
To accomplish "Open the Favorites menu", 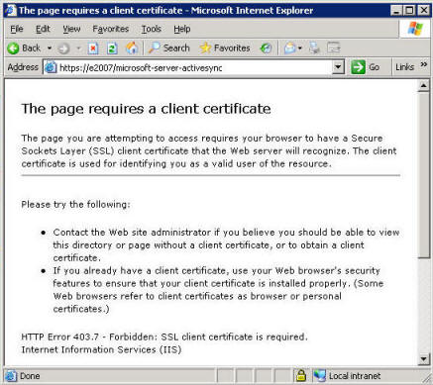I will click(110, 29).
